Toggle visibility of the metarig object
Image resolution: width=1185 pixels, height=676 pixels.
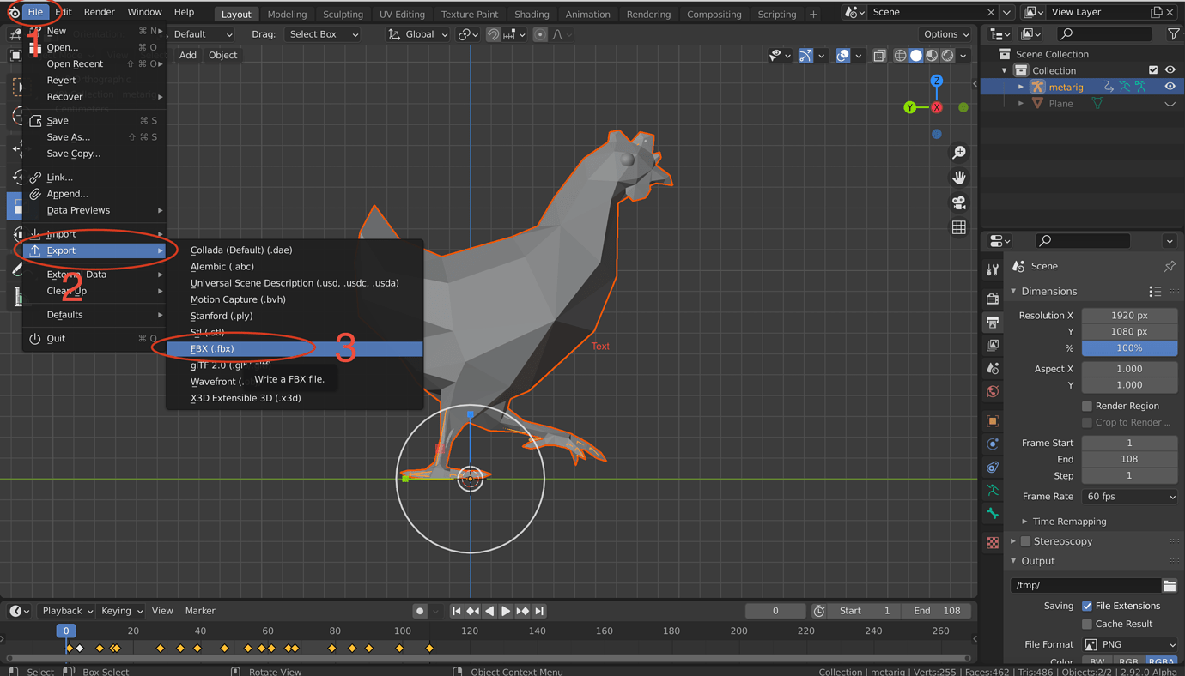click(x=1170, y=86)
